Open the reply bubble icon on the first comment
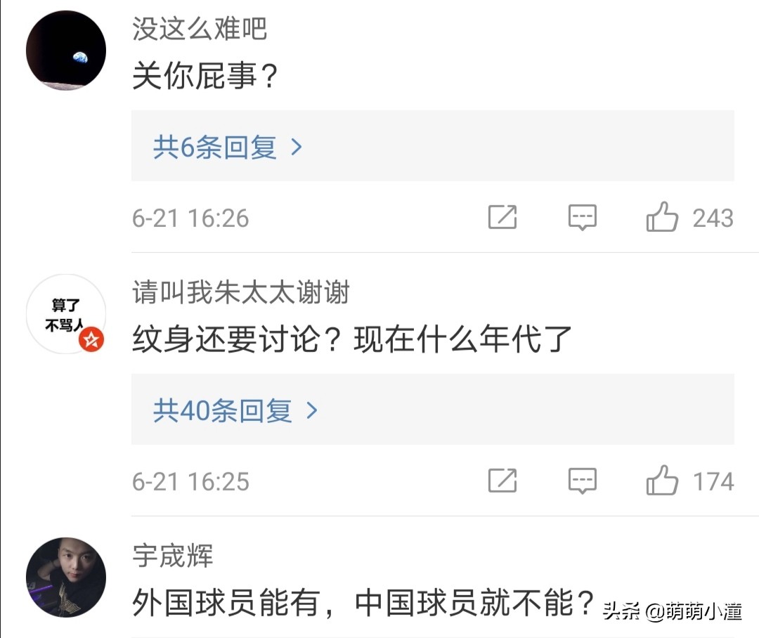 (x=583, y=218)
